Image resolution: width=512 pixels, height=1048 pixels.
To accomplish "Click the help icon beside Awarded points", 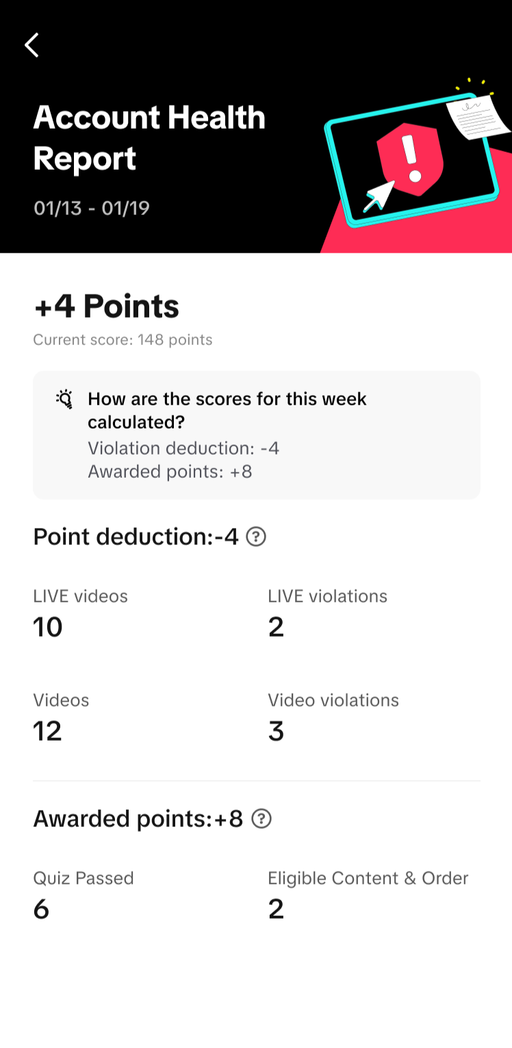I will (261, 819).
